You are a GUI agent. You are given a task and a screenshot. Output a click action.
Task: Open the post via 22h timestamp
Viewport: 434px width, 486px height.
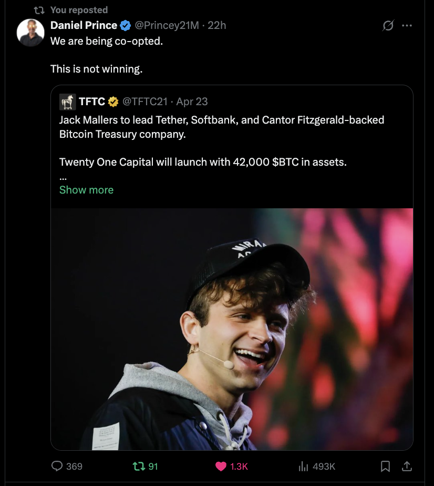pos(217,25)
